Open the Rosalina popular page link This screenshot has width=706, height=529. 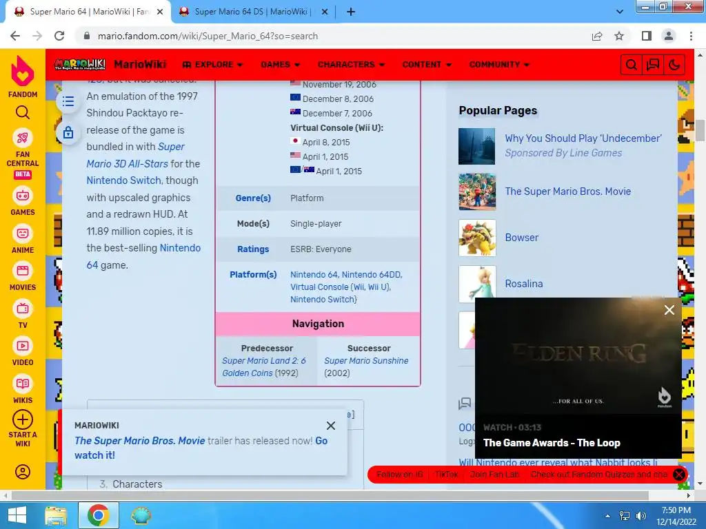pos(524,284)
